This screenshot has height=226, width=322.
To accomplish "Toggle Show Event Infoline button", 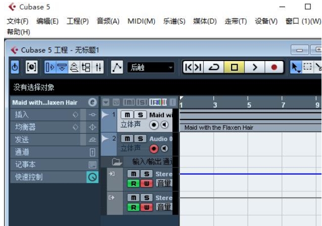I will 62,67.
